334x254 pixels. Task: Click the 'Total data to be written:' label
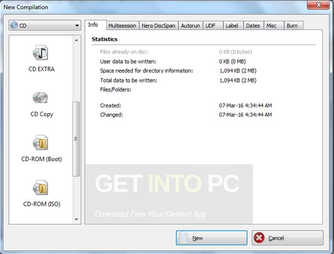tap(129, 80)
